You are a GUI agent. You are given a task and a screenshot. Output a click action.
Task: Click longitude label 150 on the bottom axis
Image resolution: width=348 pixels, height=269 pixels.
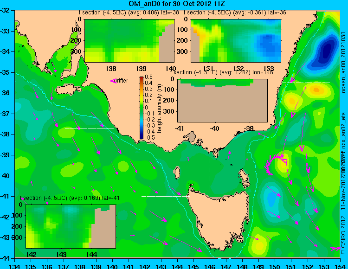(275, 266)
